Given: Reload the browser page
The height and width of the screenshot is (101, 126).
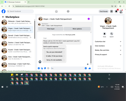Looking at the screenshot, I should (x=9, y=6).
